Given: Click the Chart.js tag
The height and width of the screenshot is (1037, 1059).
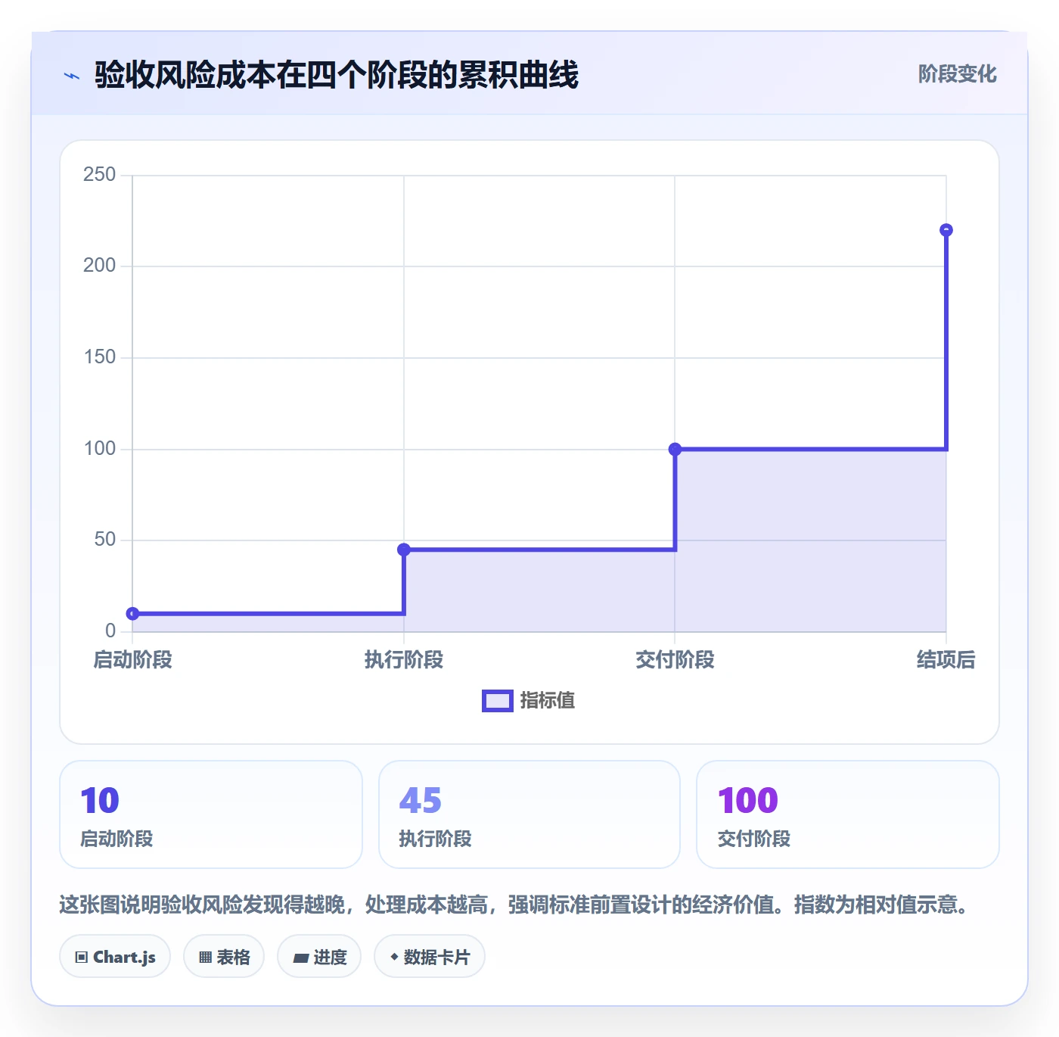Looking at the screenshot, I should (x=115, y=957).
